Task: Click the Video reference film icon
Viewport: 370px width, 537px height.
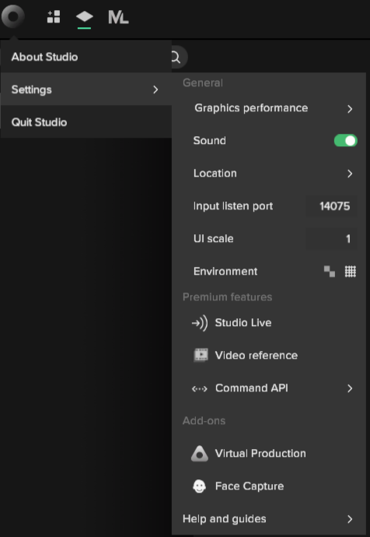Action: click(x=201, y=355)
